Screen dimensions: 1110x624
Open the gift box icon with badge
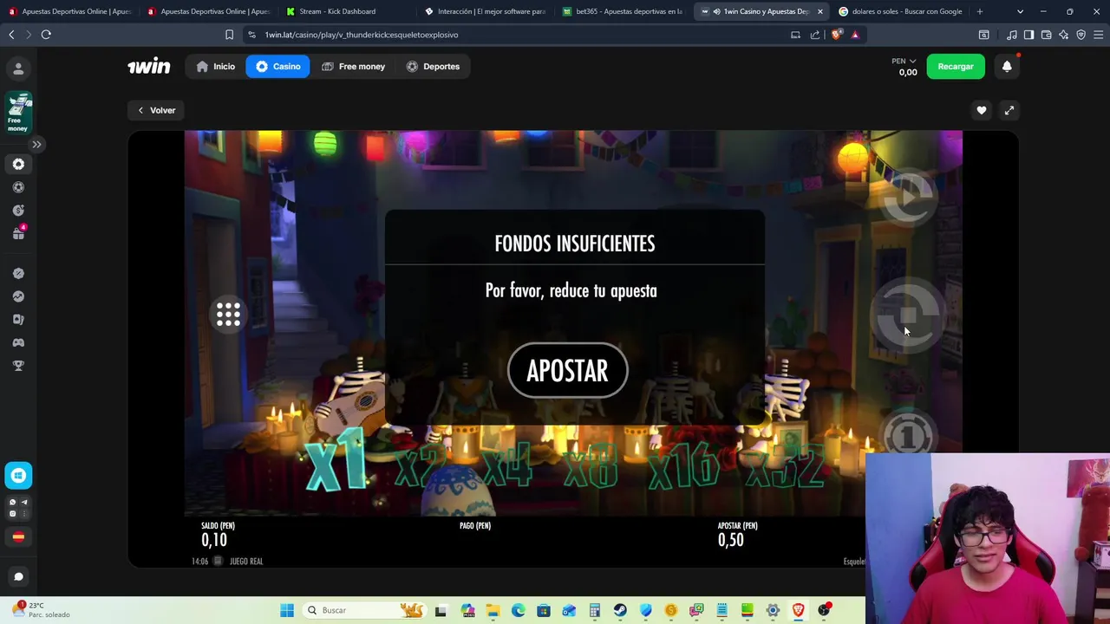pyautogui.click(x=18, y=233)
